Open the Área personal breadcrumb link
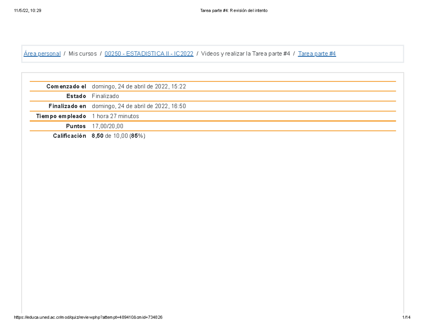This screenshot has width=425, height=328. pyautogui.click(x=42, y=54)
